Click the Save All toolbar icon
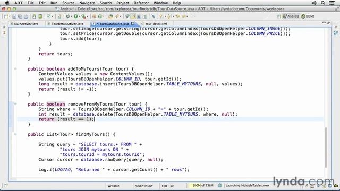The height and width of the screenshot is (191, 340). [x=20, y=16]
